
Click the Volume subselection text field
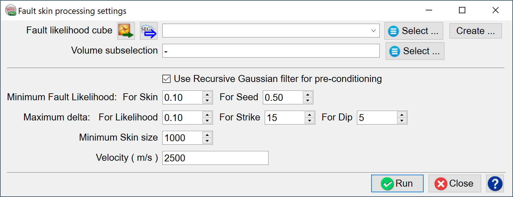click(271, 51)
